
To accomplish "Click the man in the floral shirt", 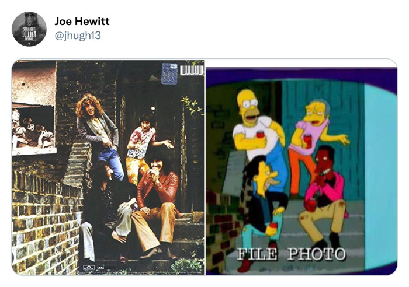I will coord(145,146).
